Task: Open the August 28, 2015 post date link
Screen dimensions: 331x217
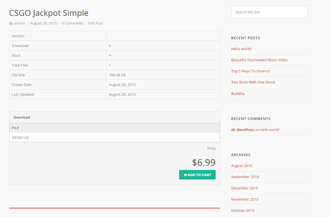Action: coord(43,23)
